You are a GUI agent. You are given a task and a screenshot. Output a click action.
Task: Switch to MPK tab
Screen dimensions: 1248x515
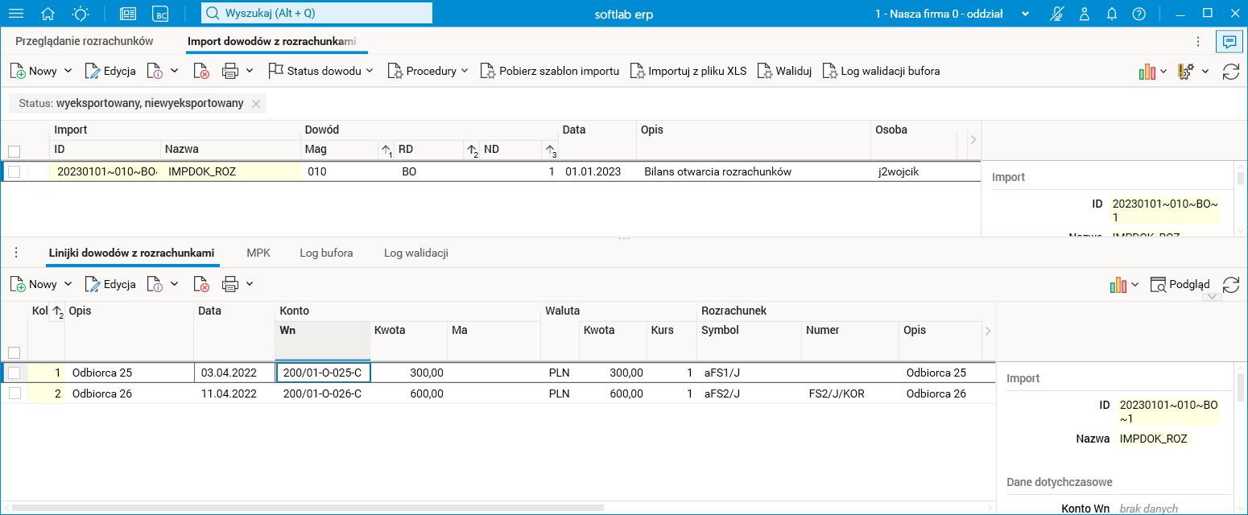coord(258,253)
